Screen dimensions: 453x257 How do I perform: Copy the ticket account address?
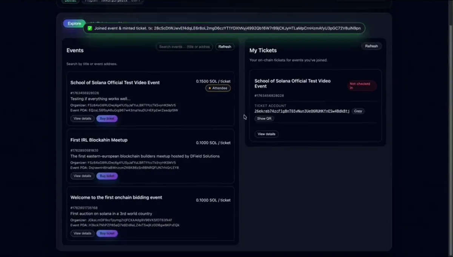[358, 111]
